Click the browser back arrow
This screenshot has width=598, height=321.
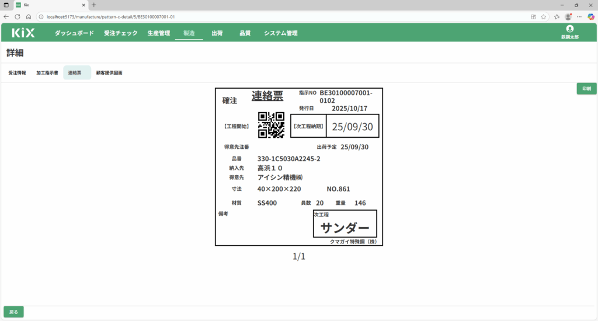(x=6, y=16)
